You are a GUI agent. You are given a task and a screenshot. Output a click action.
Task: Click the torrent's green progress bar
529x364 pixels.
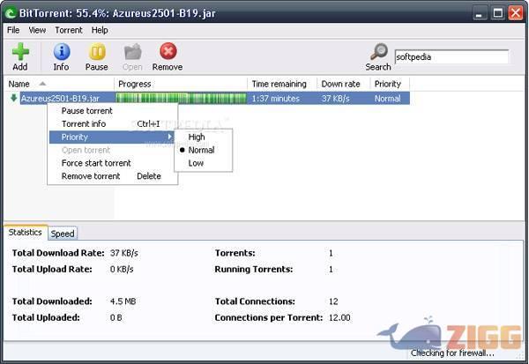181,98
